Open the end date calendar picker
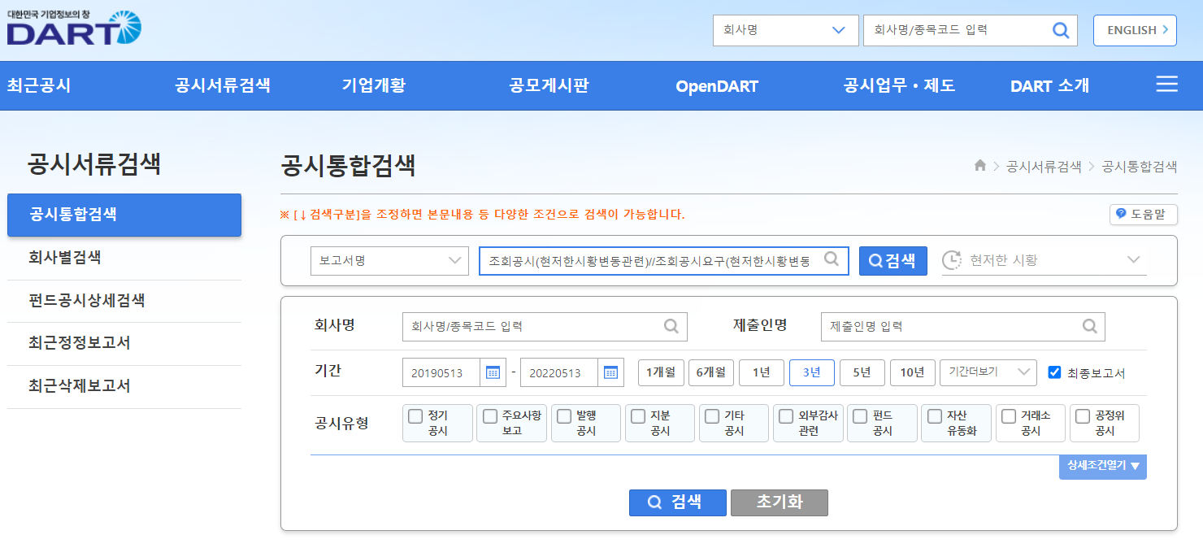The width and height of the screenshot is (1203, 548). 610,372
